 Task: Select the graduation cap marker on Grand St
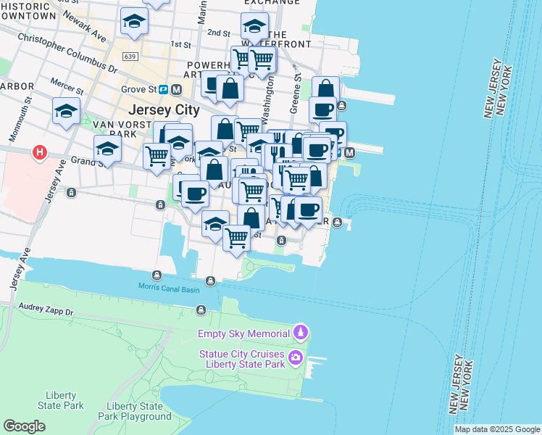107,149
